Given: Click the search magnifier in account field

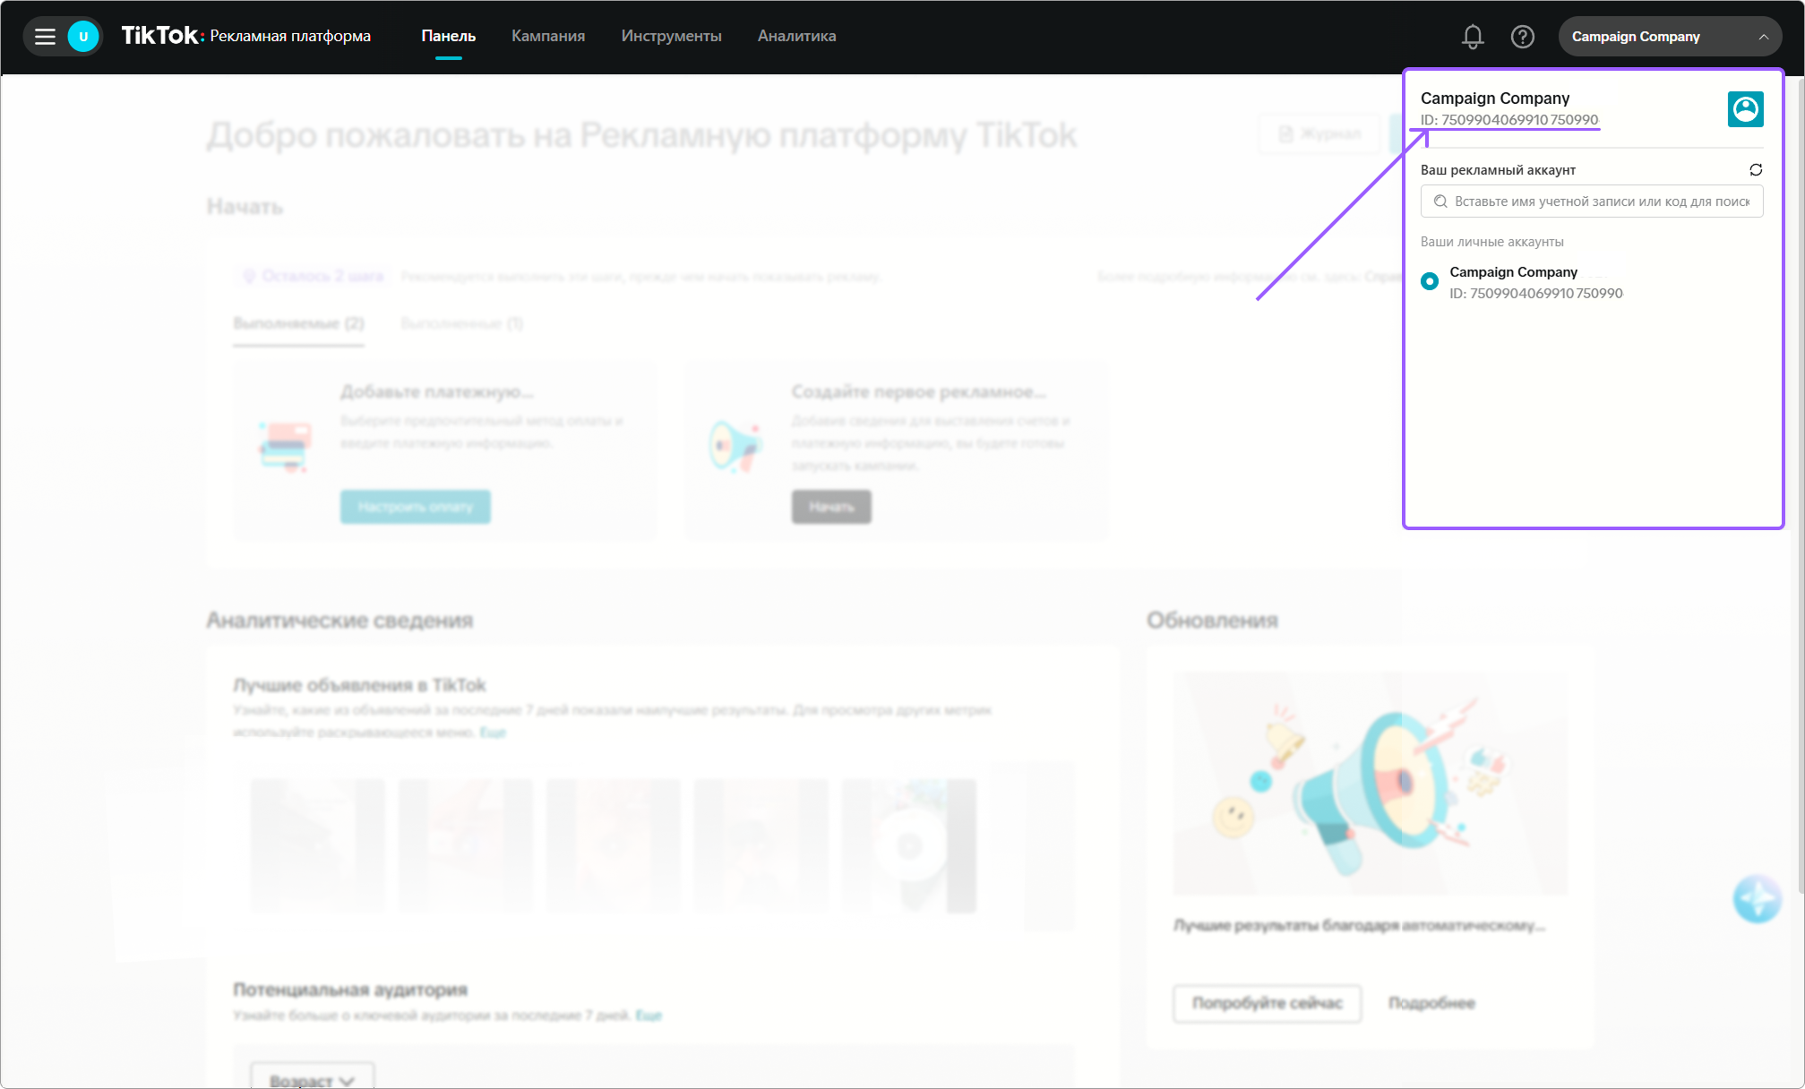Looking at the screenshot, I should coord(1440,202).
